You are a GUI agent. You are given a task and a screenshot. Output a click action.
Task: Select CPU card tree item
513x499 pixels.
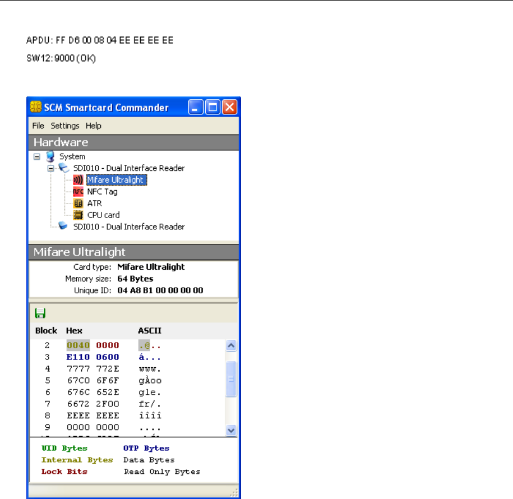click(103, 215)
